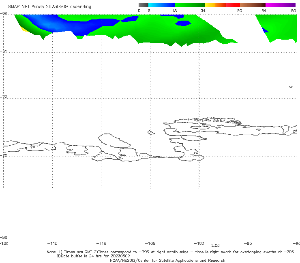Select the green segment of the color bar
This screenshot has height=263, width=300.
pos(190,5)
